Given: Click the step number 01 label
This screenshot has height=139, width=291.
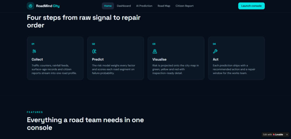Looking at the screenshot, I should click(x=33, y=44).
